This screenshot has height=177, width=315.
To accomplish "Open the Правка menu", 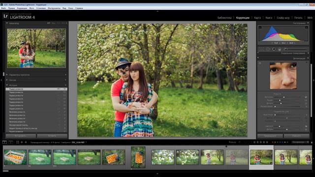I will 11,8.
